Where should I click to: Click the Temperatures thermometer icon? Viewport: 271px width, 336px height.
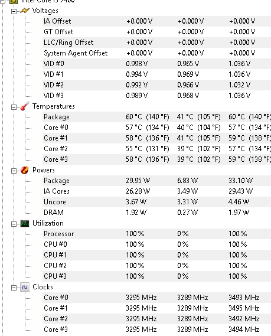25,106
